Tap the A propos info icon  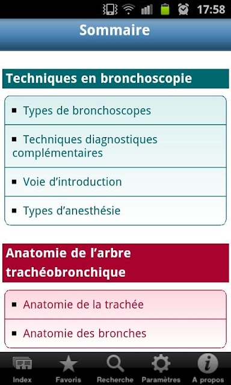(208, 363)
